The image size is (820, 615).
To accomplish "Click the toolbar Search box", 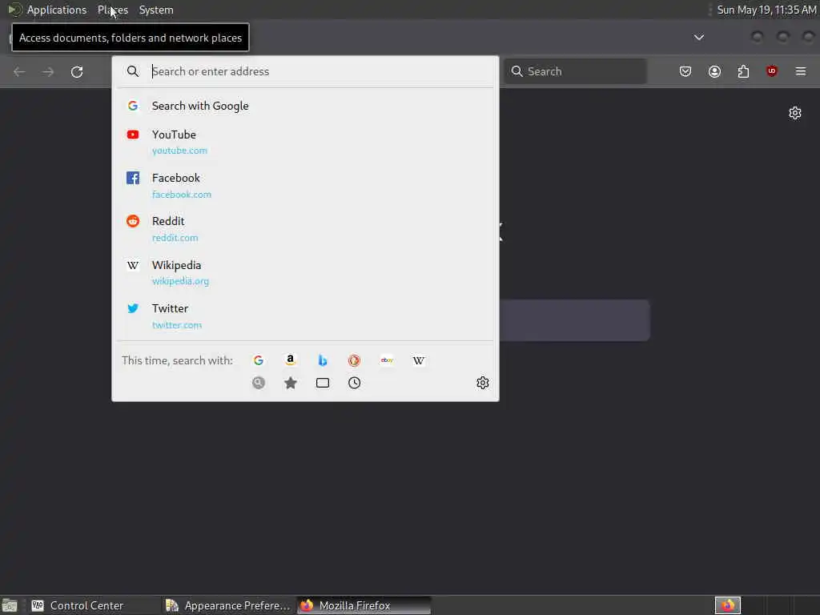I will [x=575, y=71].
